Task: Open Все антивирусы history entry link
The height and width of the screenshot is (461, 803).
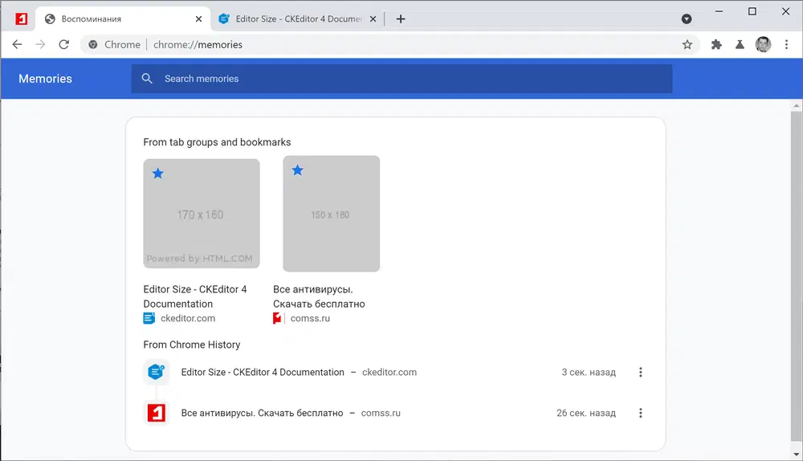Action: (x=263, y=413)
